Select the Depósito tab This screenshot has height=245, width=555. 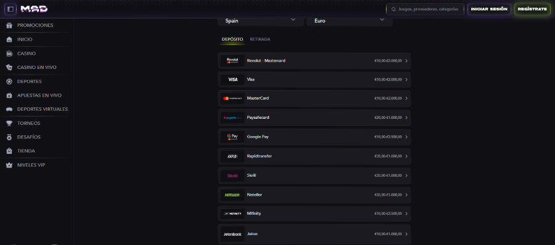[x=232, y=39]
